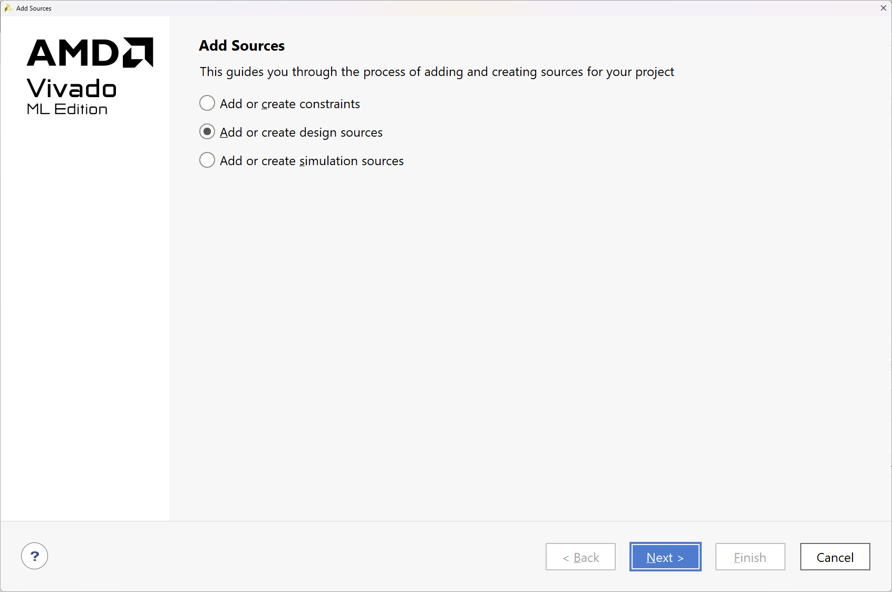The image size is (892, 592).
Task: Click the question mark help icon
Action: pos(34,556)
